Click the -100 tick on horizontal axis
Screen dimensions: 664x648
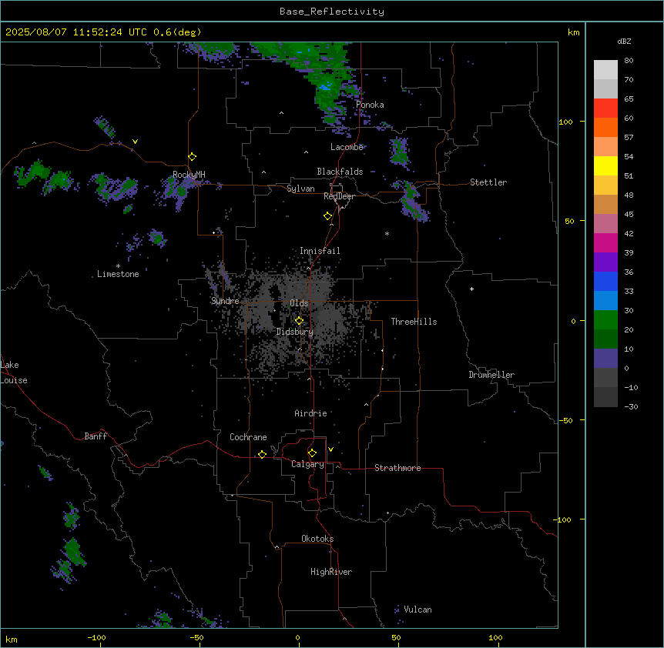(x=96, y=637)
